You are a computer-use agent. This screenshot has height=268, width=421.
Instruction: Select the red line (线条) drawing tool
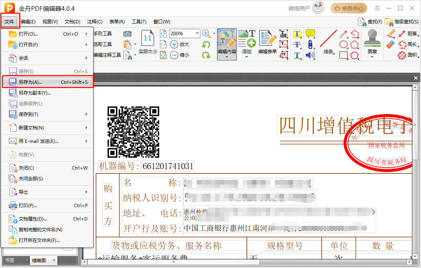[x=328, y=42]
